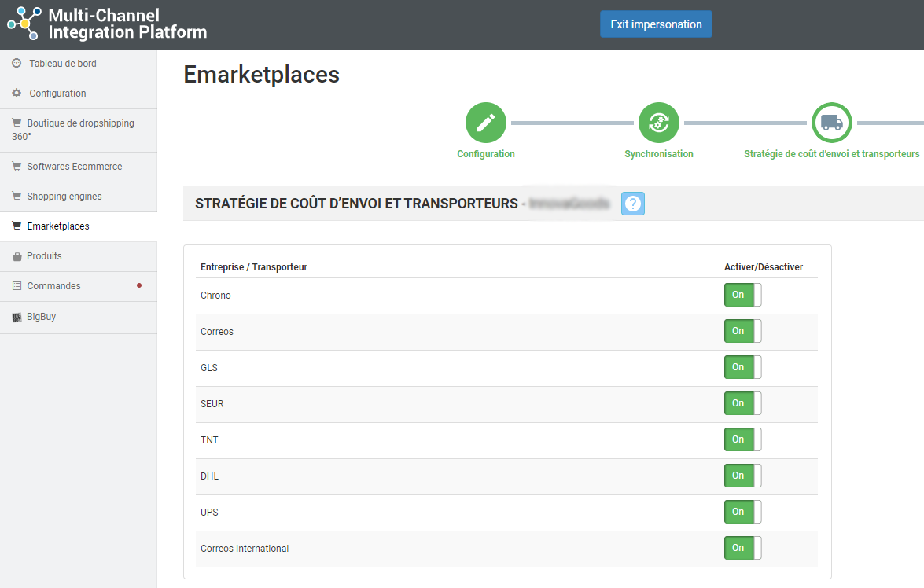Turn off the Correos carrier switch
This screenshot has height=588, width=924.
pos(742,331)
